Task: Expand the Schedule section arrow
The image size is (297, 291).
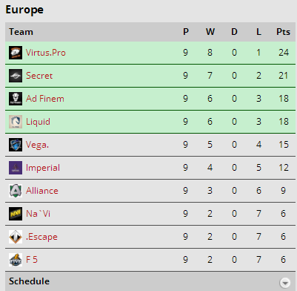Action: [285, 282]
